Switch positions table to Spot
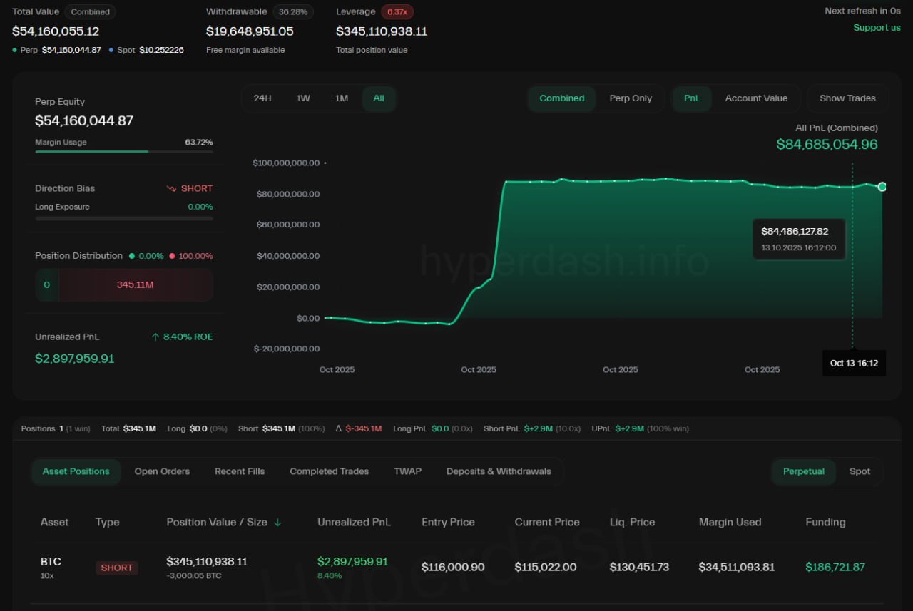Screen dimensions: 913x611 (x=860, y=471)
